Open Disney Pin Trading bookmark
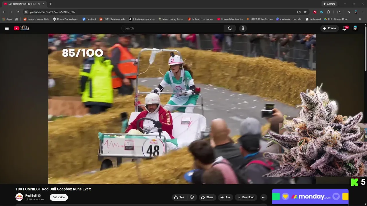Screen dimensions: 367x206 65,19
